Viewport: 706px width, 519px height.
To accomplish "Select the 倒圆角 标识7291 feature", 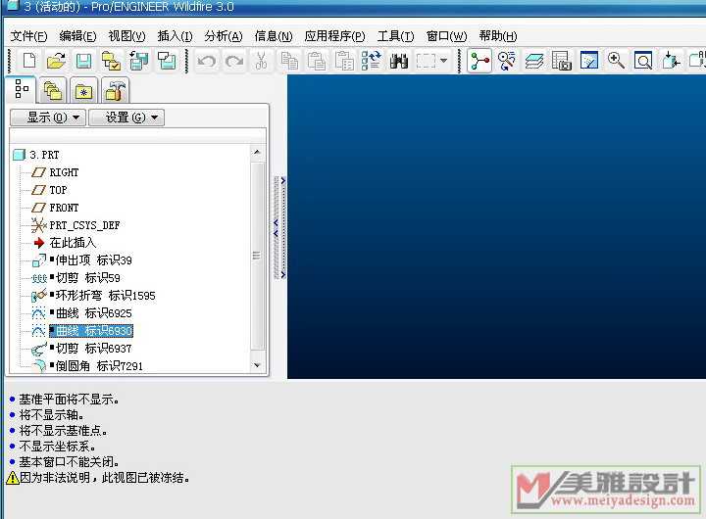I will click(x=97, y=365).
